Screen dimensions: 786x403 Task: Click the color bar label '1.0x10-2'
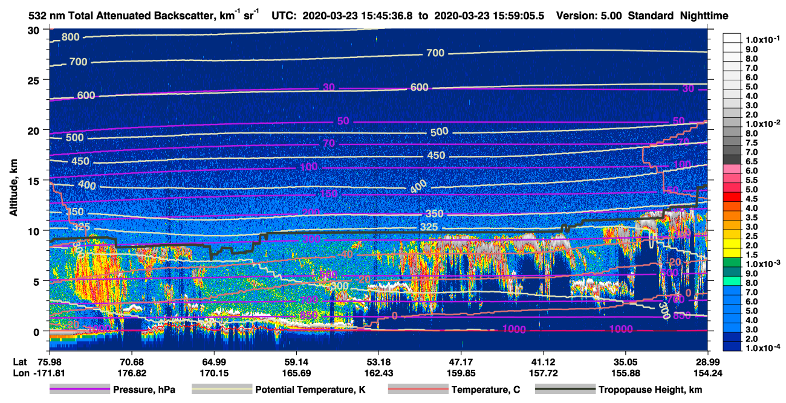tap(764, 124)
